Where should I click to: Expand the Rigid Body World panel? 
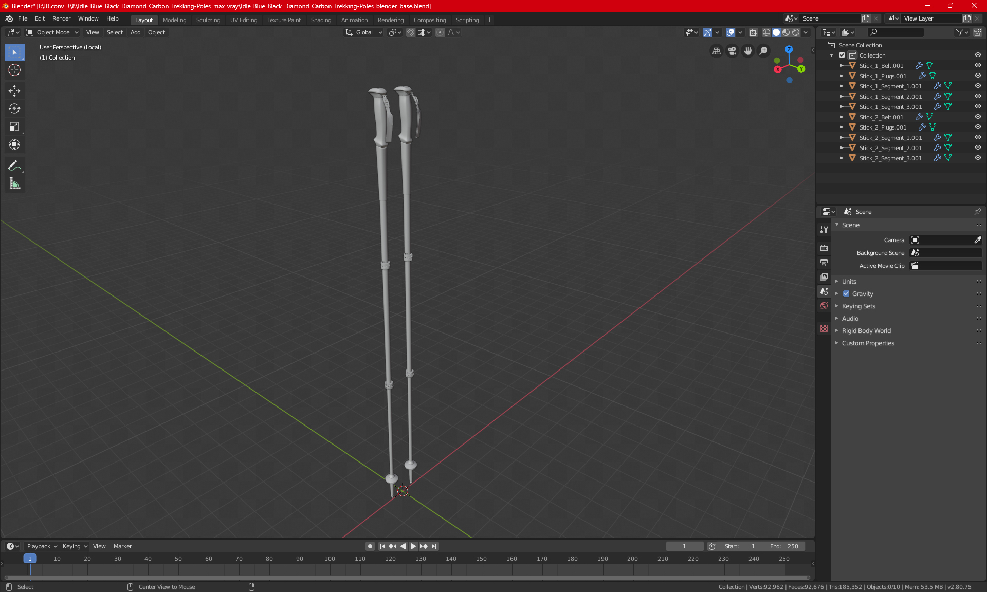tap(866, 331)
